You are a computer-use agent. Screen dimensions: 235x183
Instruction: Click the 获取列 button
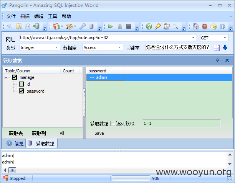coord(39,133)
